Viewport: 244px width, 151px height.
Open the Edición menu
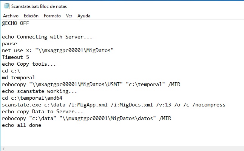(31, 16)
